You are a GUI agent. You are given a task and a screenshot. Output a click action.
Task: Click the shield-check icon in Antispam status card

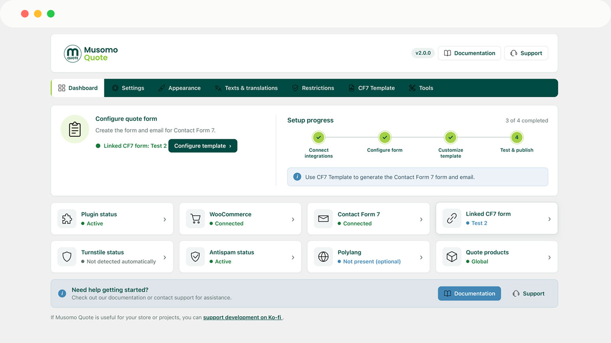pos(195,257)
